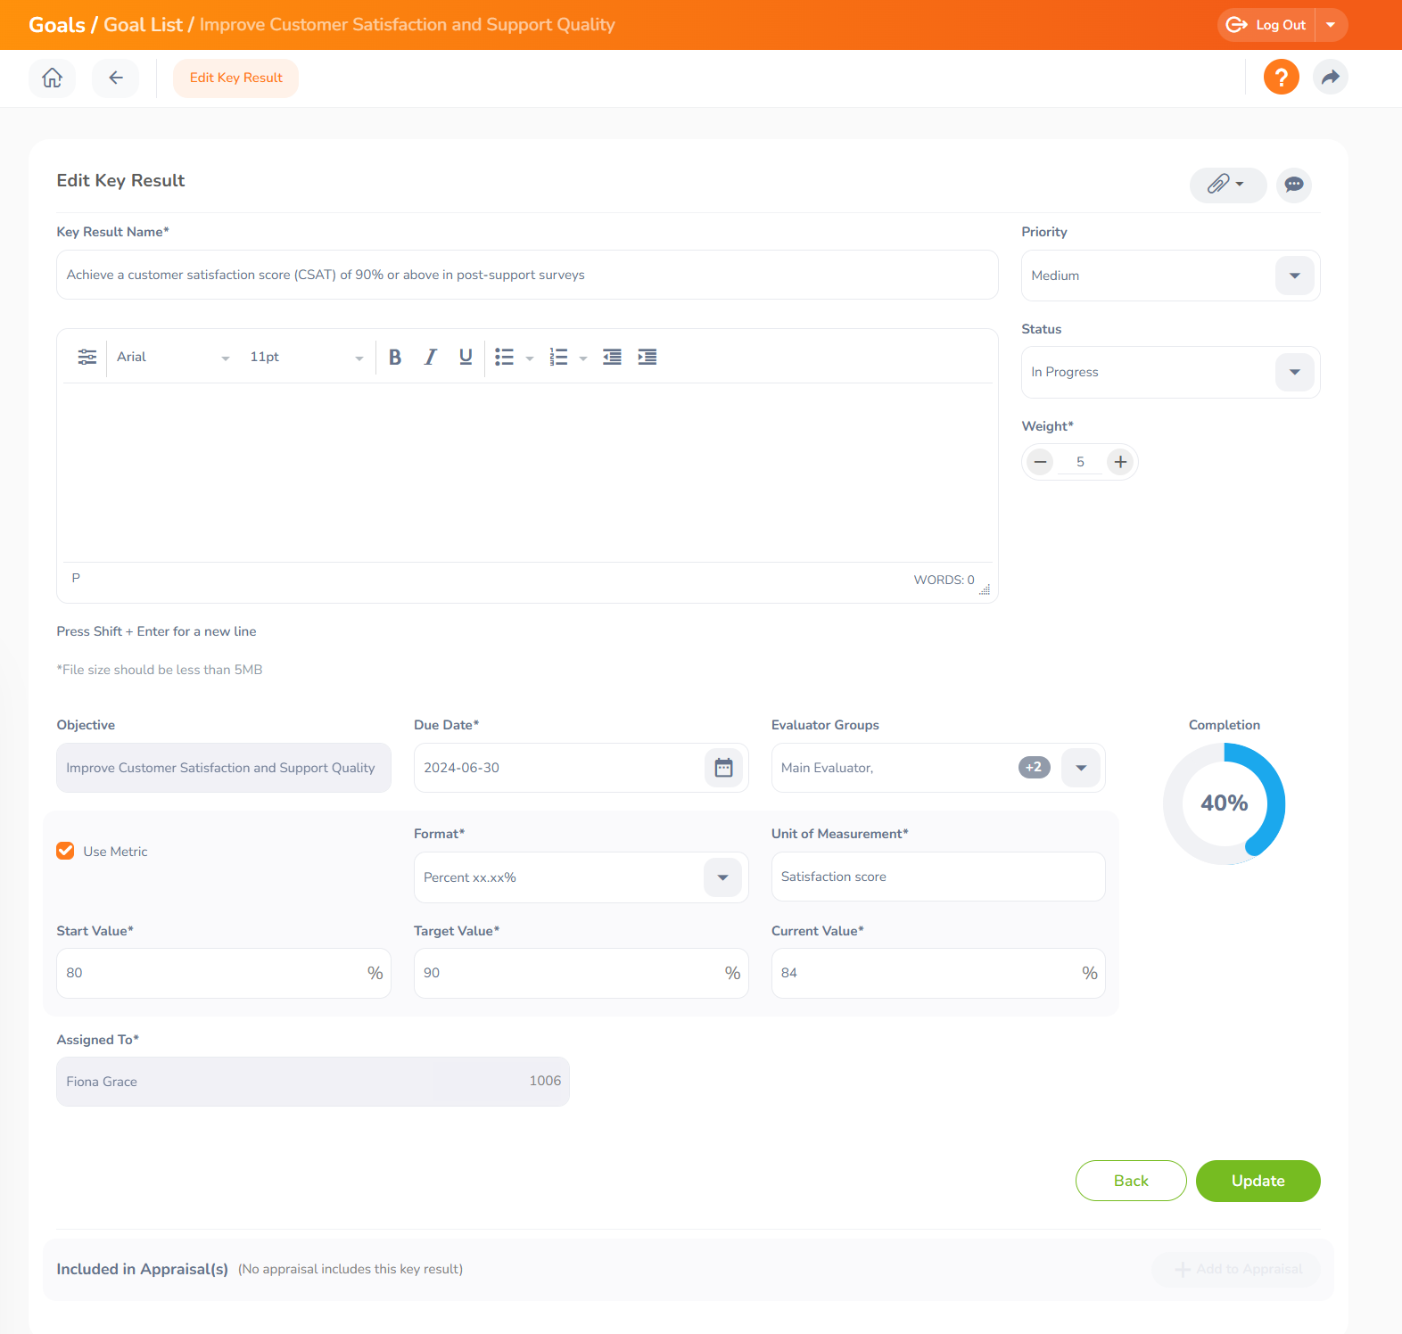Click the Add to Appraisal button
This screenshot has width=1402, height=1334.
(x=1238, y=1269)
